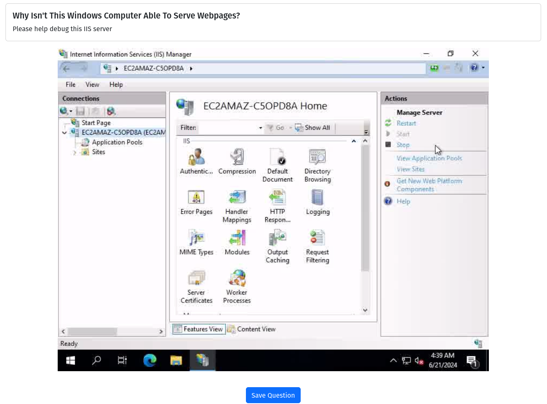Open the Windows Start menu
The height and width of the screenshot is (404, 547).
[70, 360]
